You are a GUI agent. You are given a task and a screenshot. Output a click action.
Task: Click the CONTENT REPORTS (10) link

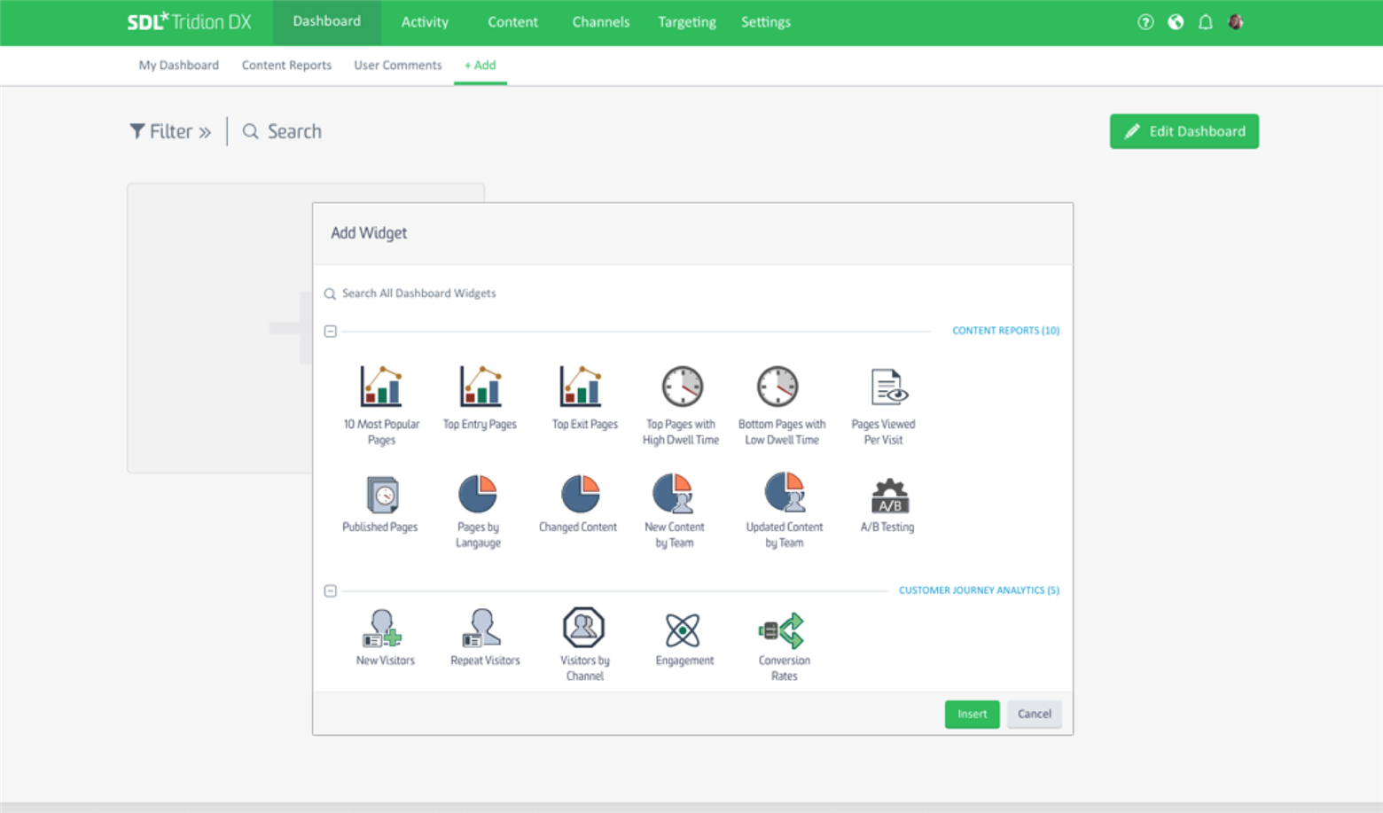click(x=1005, y=331)
